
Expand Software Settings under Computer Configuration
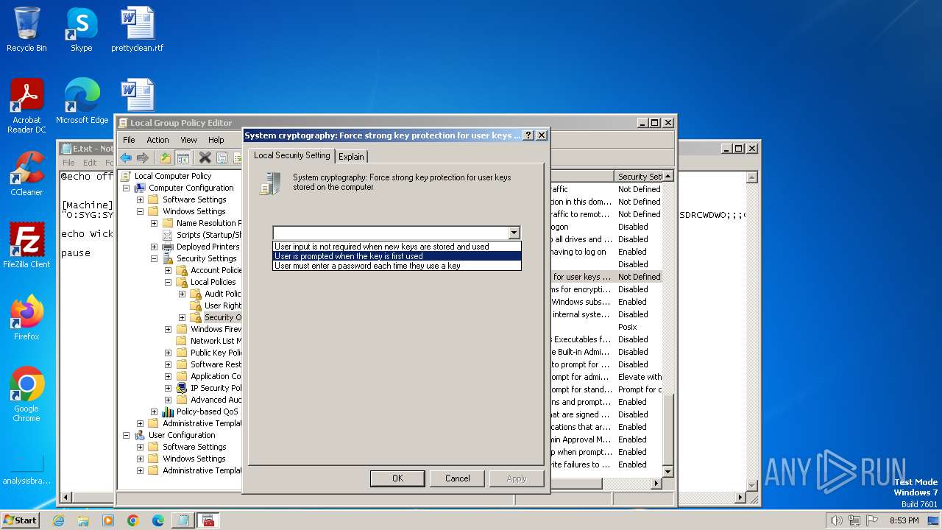tap(140, 199)
